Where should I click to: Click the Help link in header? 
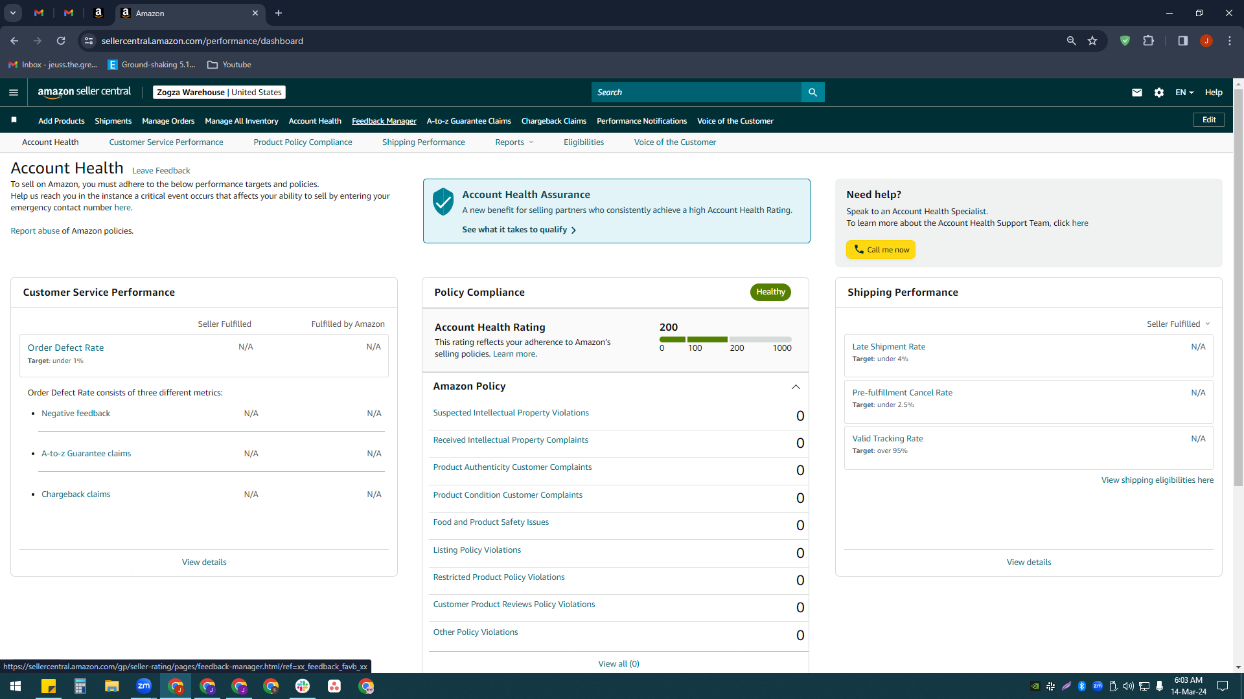point(1214,93)
